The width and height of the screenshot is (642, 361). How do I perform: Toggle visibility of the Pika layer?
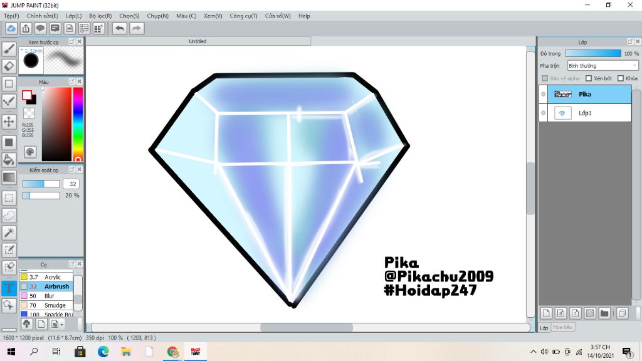pos(544,94)
